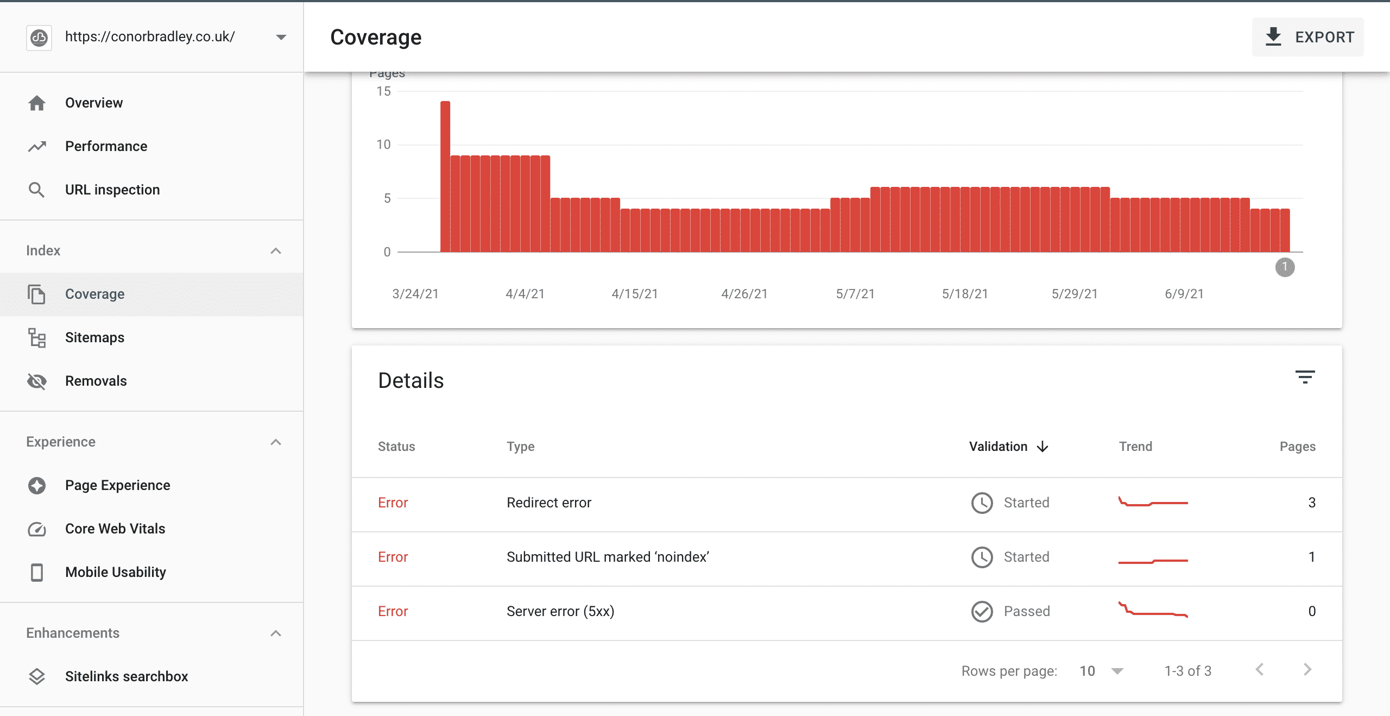Collapse the Index section
Image resolution: width=1390 pixels, height=716 pixels.
pyautogui.click(x=276, y=250)
